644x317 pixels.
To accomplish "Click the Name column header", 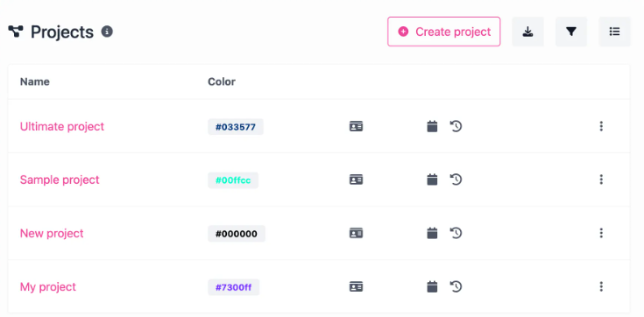I will [x=35, y=81].
